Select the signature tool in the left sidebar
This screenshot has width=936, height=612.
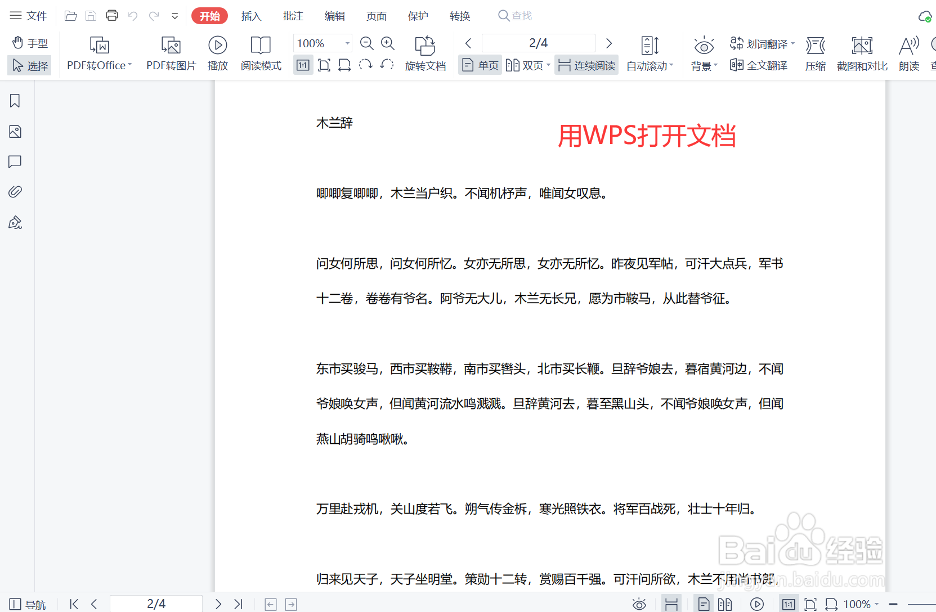click(15, 222)
